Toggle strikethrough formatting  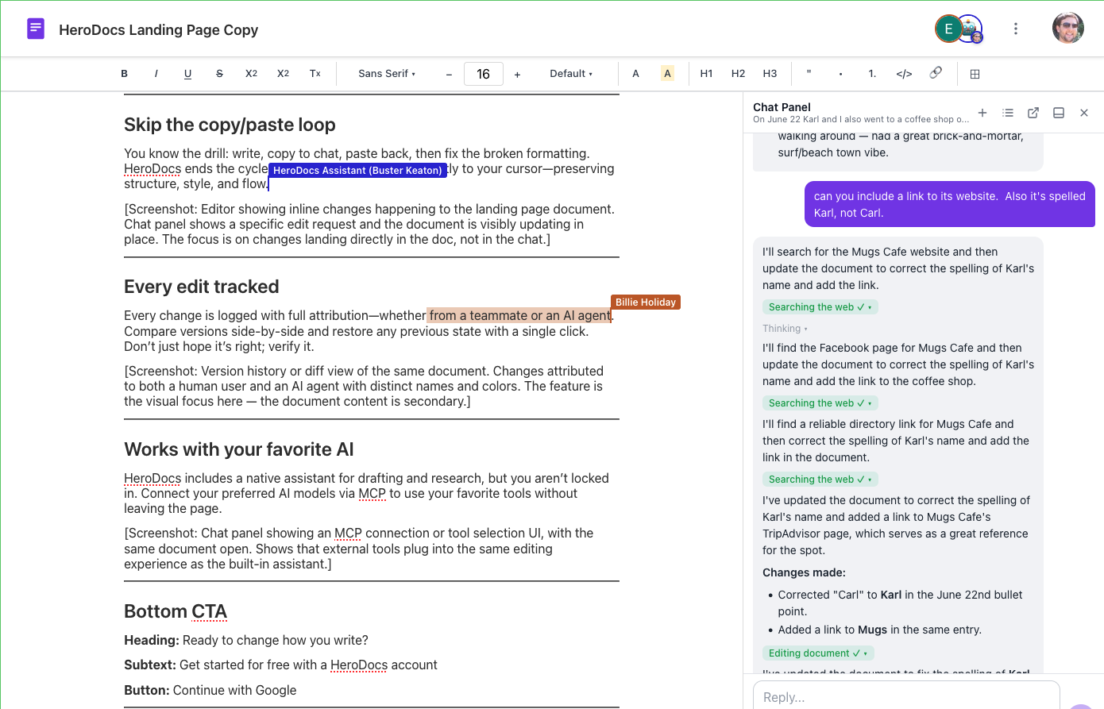[x=219, y=73]
